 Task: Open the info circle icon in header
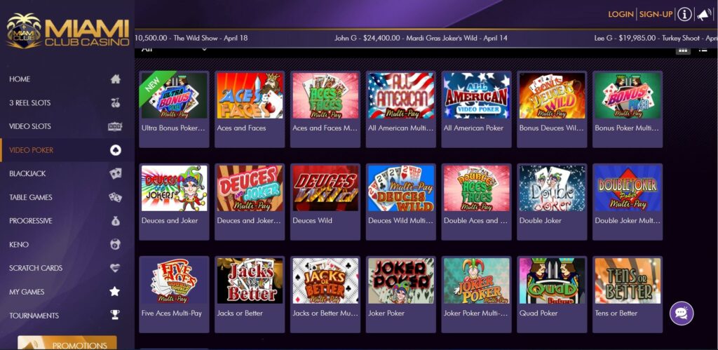pos(684,14)
